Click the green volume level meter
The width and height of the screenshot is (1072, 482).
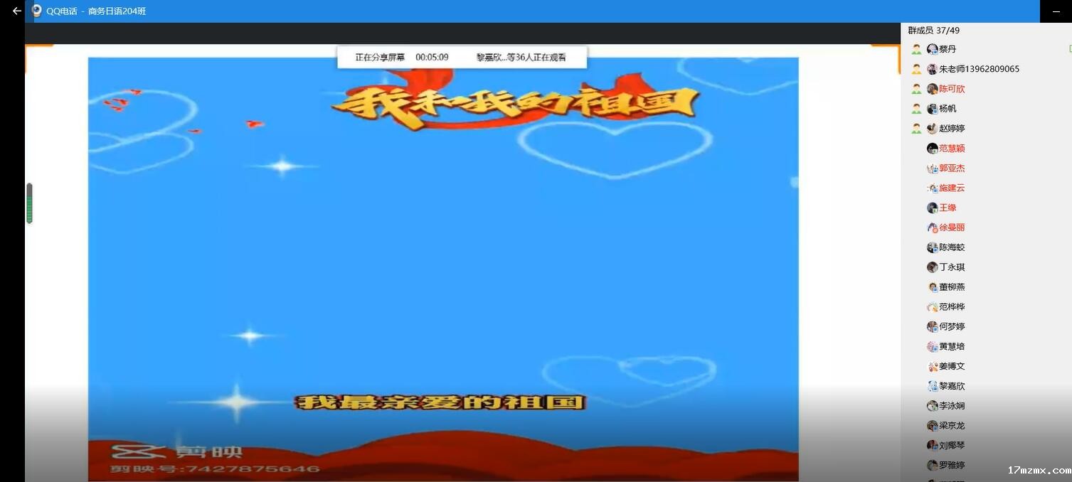[x=29, y=203]
